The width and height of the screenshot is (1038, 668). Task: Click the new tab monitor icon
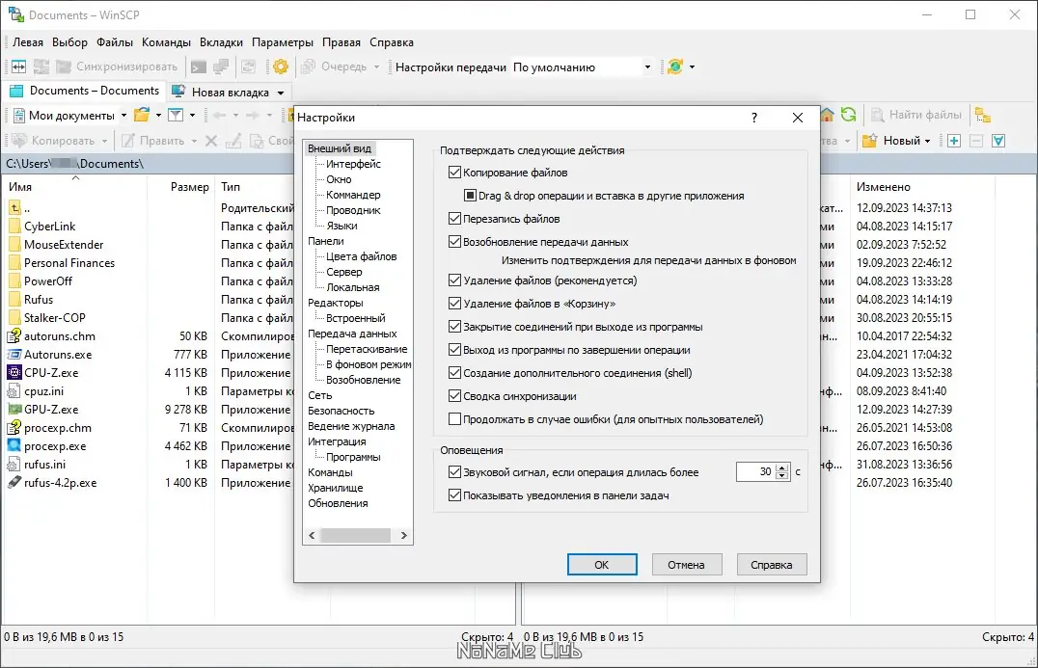click(178, 92)
